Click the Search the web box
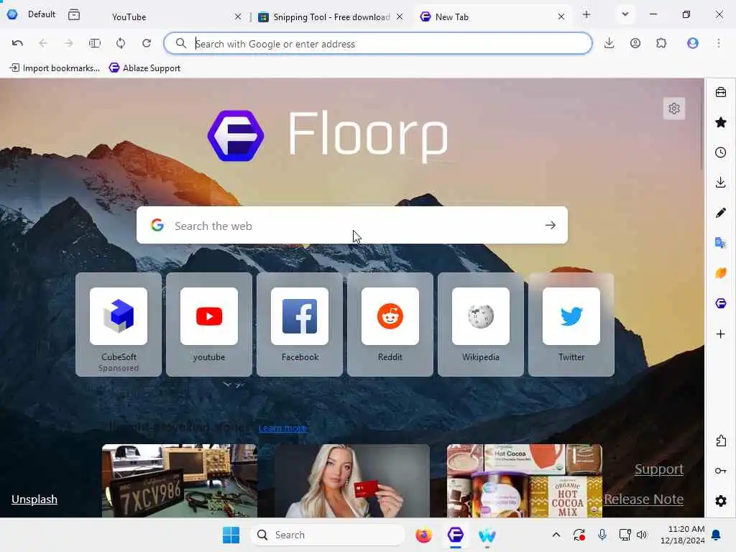This screenshot has height=552, width=736. 352,225
